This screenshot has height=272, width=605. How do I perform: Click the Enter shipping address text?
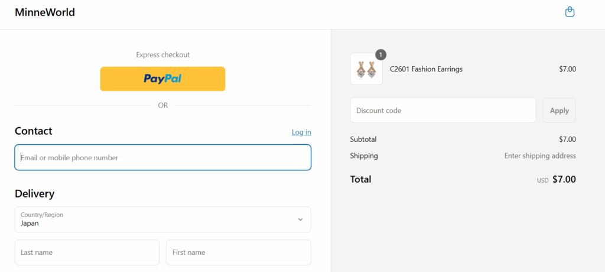(540, 156)
